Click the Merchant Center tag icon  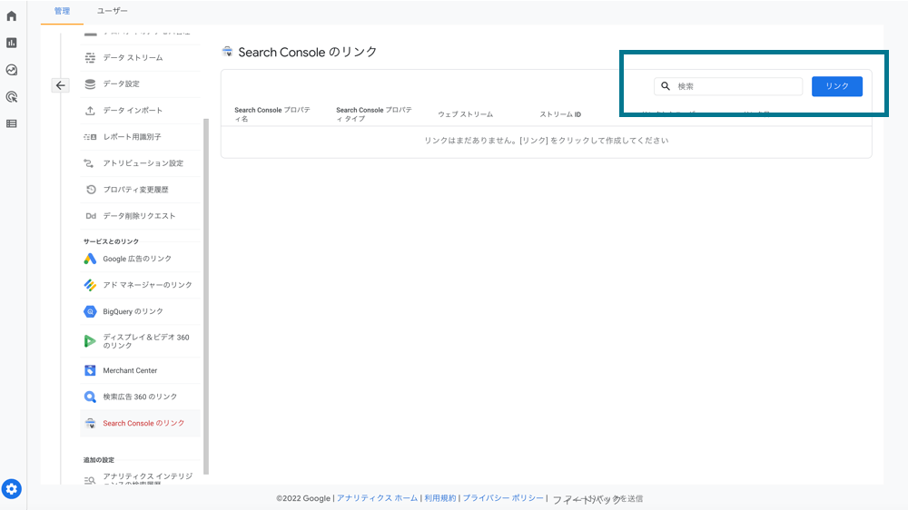coord(90,370)
